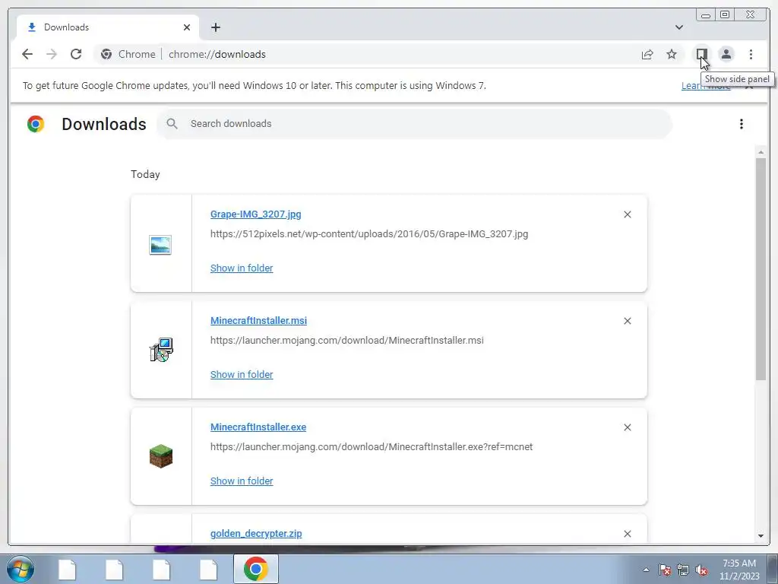Show MinecraftInstaller.exe in folder
This screenshot has width=778, height=584.
pos(242,481)
